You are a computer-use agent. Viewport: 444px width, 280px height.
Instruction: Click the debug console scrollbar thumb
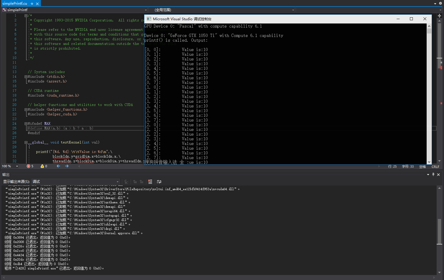pyautogui.click(x=429, y=31)
